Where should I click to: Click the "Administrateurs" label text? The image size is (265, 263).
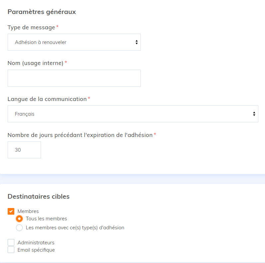tap(36, 243)
